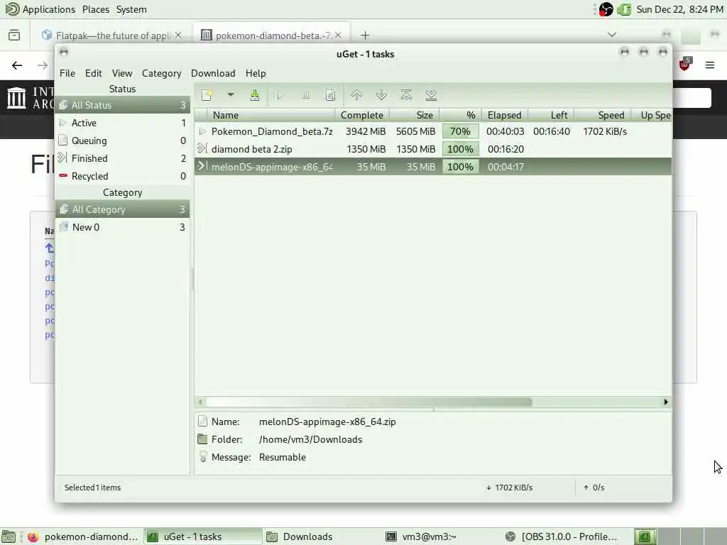The image size is (727, 545).
Task: Open the Edit menu in uGet
Action: 93,73
